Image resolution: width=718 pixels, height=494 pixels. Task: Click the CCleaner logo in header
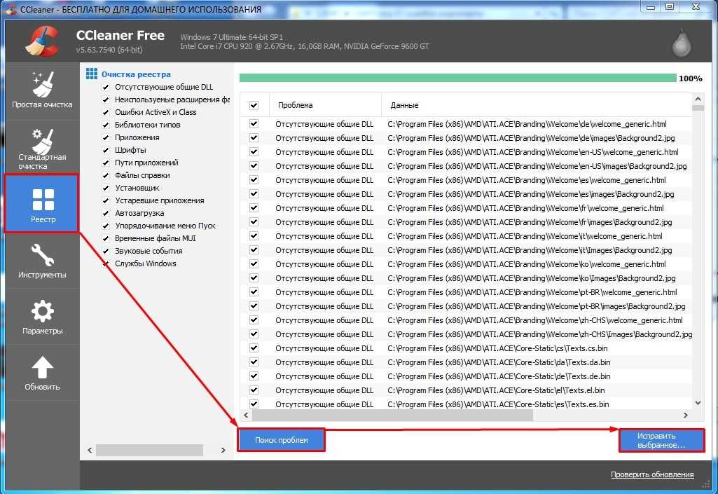[41, 41]
